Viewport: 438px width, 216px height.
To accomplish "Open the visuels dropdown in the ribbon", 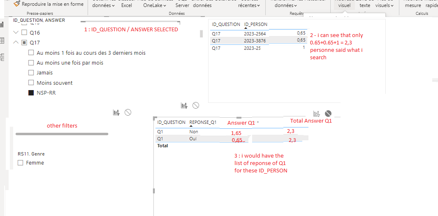I will [385, 5].
